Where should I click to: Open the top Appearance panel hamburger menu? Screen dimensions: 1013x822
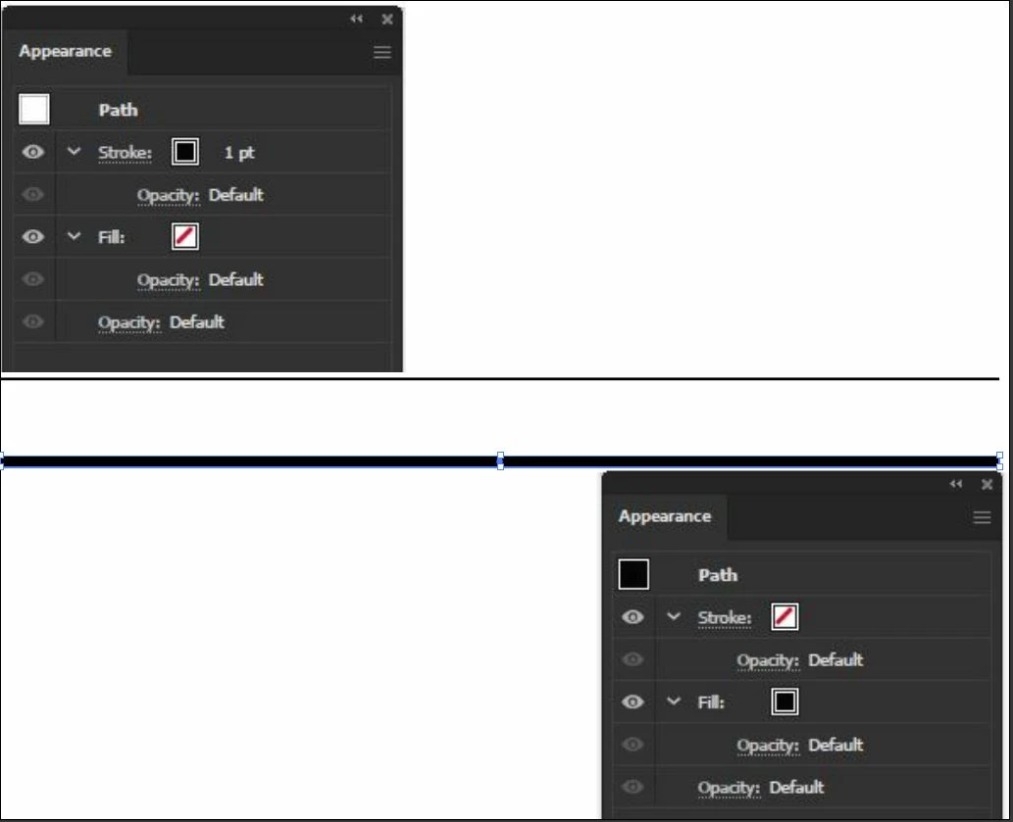tap(381, 52)
